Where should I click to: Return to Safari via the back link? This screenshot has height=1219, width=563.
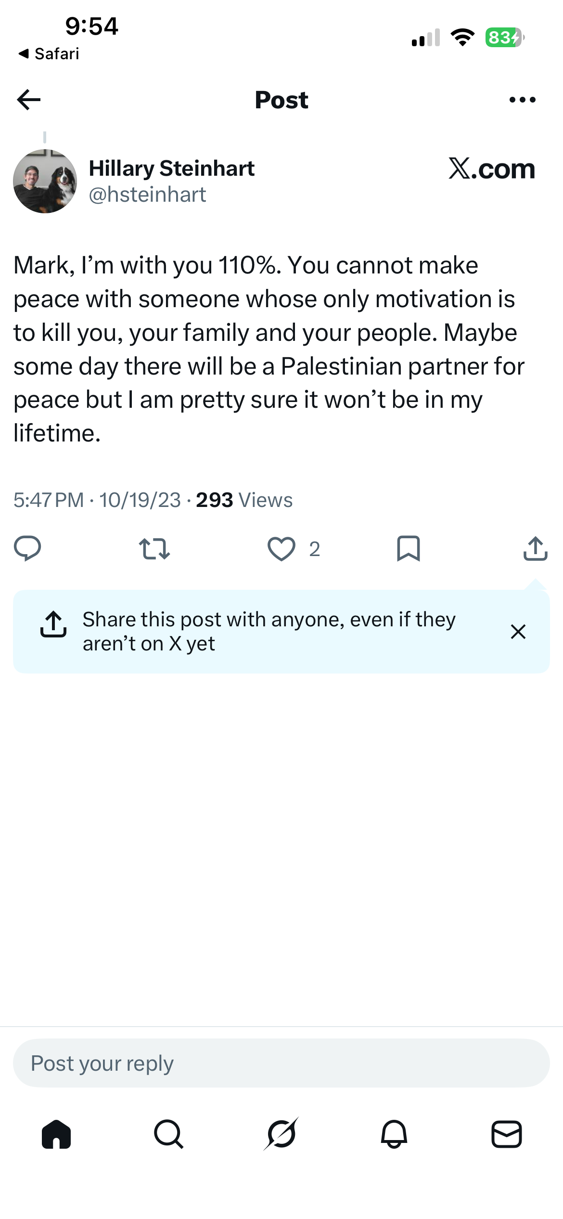(49, 53)
